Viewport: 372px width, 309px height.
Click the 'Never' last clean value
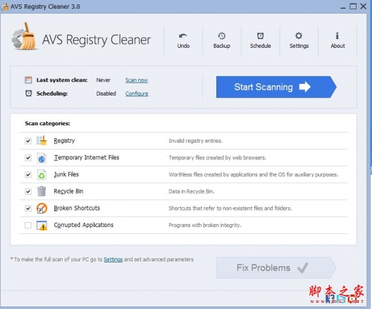pyautogui.click(x=103, y=80)
